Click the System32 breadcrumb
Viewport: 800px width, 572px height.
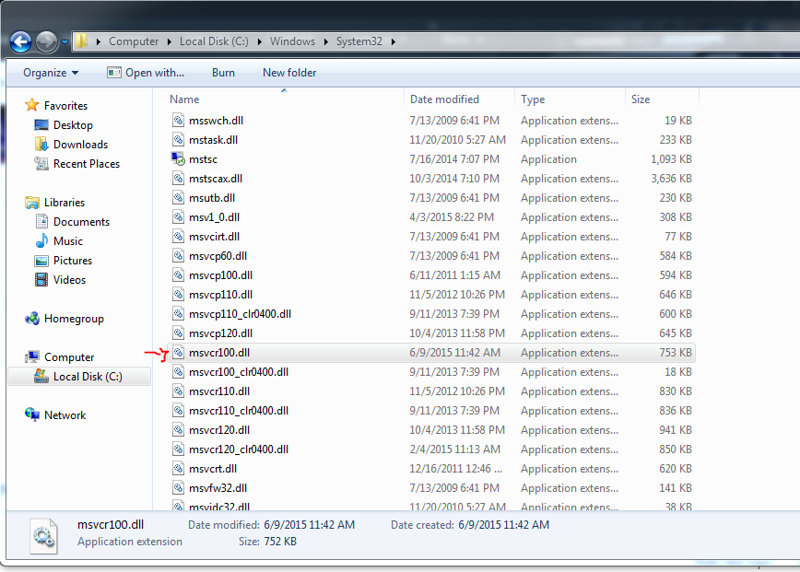tap(359, 41)
